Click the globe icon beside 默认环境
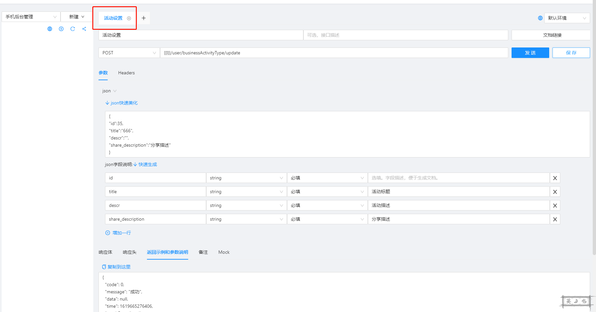The image size is (596, 312). [x=540, y=18]
